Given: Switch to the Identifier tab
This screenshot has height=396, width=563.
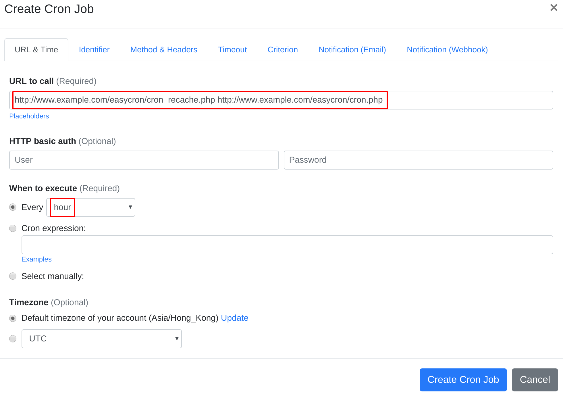Looking at the screenshot, I should point(94,49).
